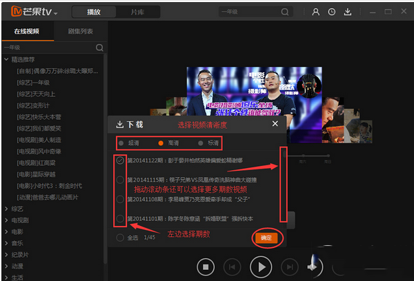Switch to the 片库 tab
The image size is (414, 281).
coord(137,12)
